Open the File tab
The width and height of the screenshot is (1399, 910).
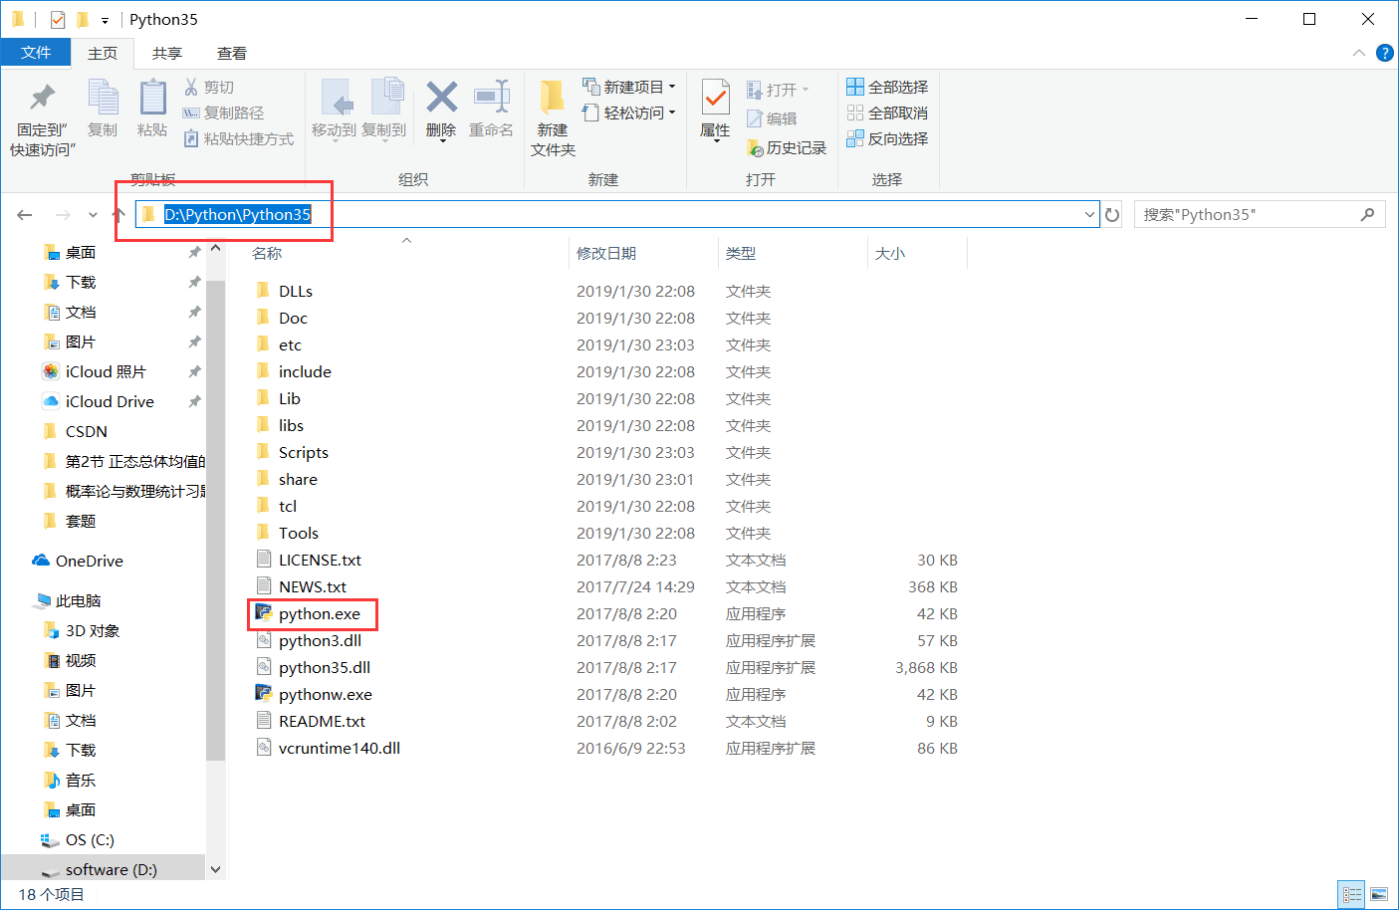point(36,53)
